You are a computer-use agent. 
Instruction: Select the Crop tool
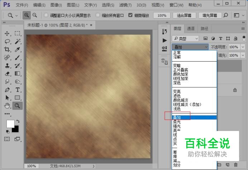(7, 49)
